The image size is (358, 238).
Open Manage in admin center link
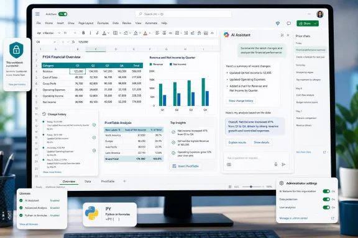tap(293, 218)
